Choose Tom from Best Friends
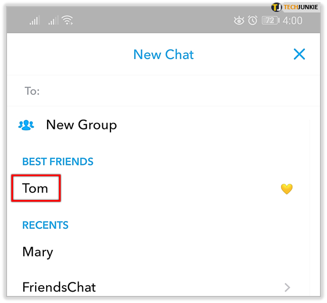327x303 pixels. tap(35, 189)
